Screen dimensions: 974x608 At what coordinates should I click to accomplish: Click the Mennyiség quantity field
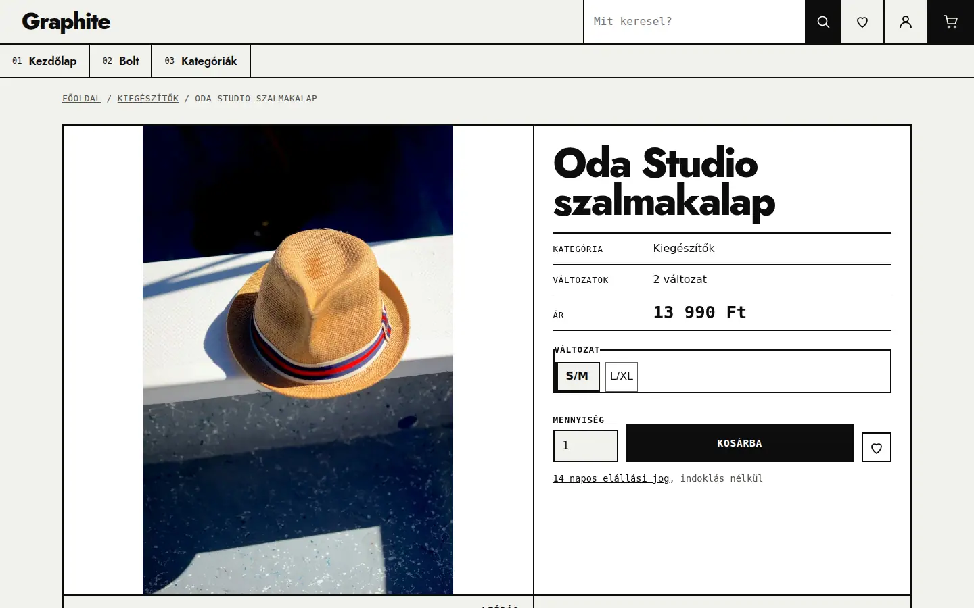click(586, 446)
